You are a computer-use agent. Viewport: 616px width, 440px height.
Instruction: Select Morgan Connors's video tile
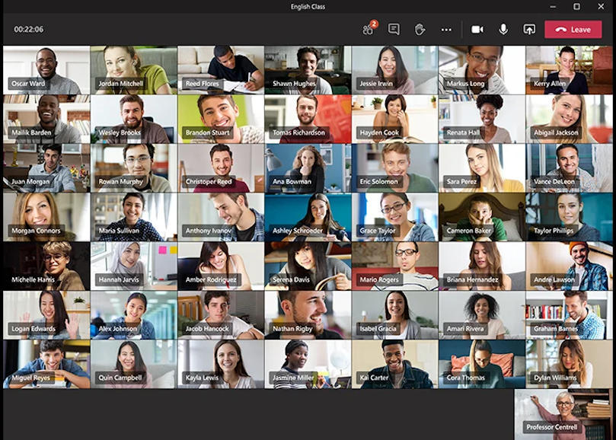pyautogui.click(x=46, y=217)
